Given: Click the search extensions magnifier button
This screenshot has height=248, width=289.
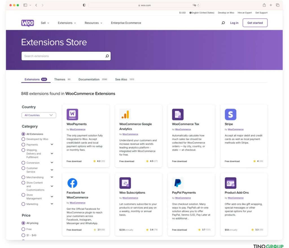Looking at the screenshot, I should (x=107, y=56).
